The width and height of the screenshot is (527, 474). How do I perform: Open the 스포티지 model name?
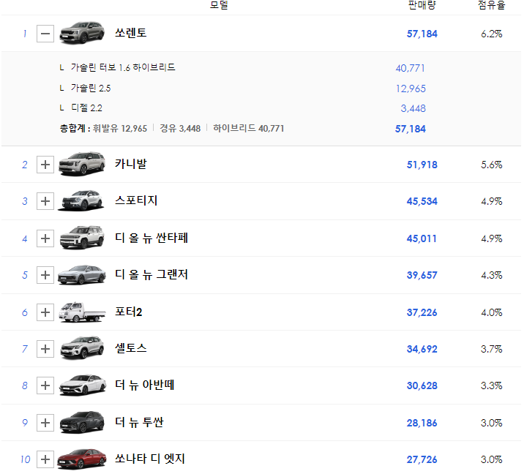tap(136, 200)
